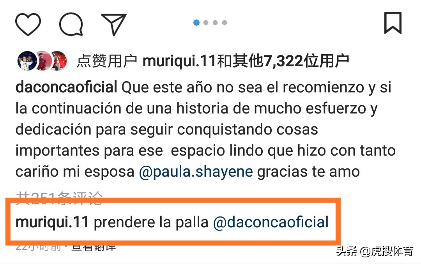Go to third carousel dot
The width and height of the screenshot is (421, 264).
[x=215, y=23]
